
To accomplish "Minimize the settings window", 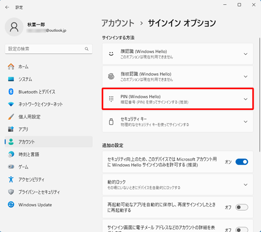I will 225,5.
